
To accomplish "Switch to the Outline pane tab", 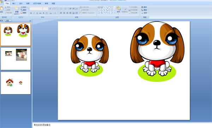I will pos(7,21).
